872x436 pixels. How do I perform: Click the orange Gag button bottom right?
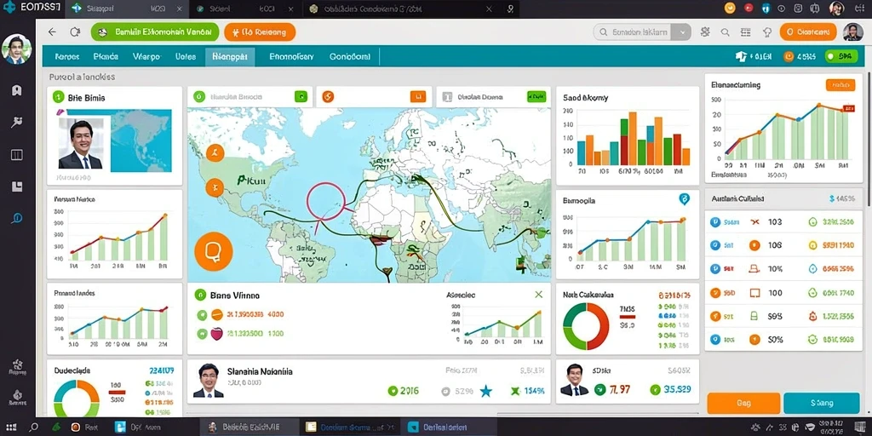tap(743, 403)
